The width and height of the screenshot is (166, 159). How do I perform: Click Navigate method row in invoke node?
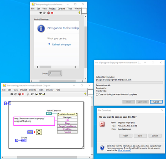67,117
